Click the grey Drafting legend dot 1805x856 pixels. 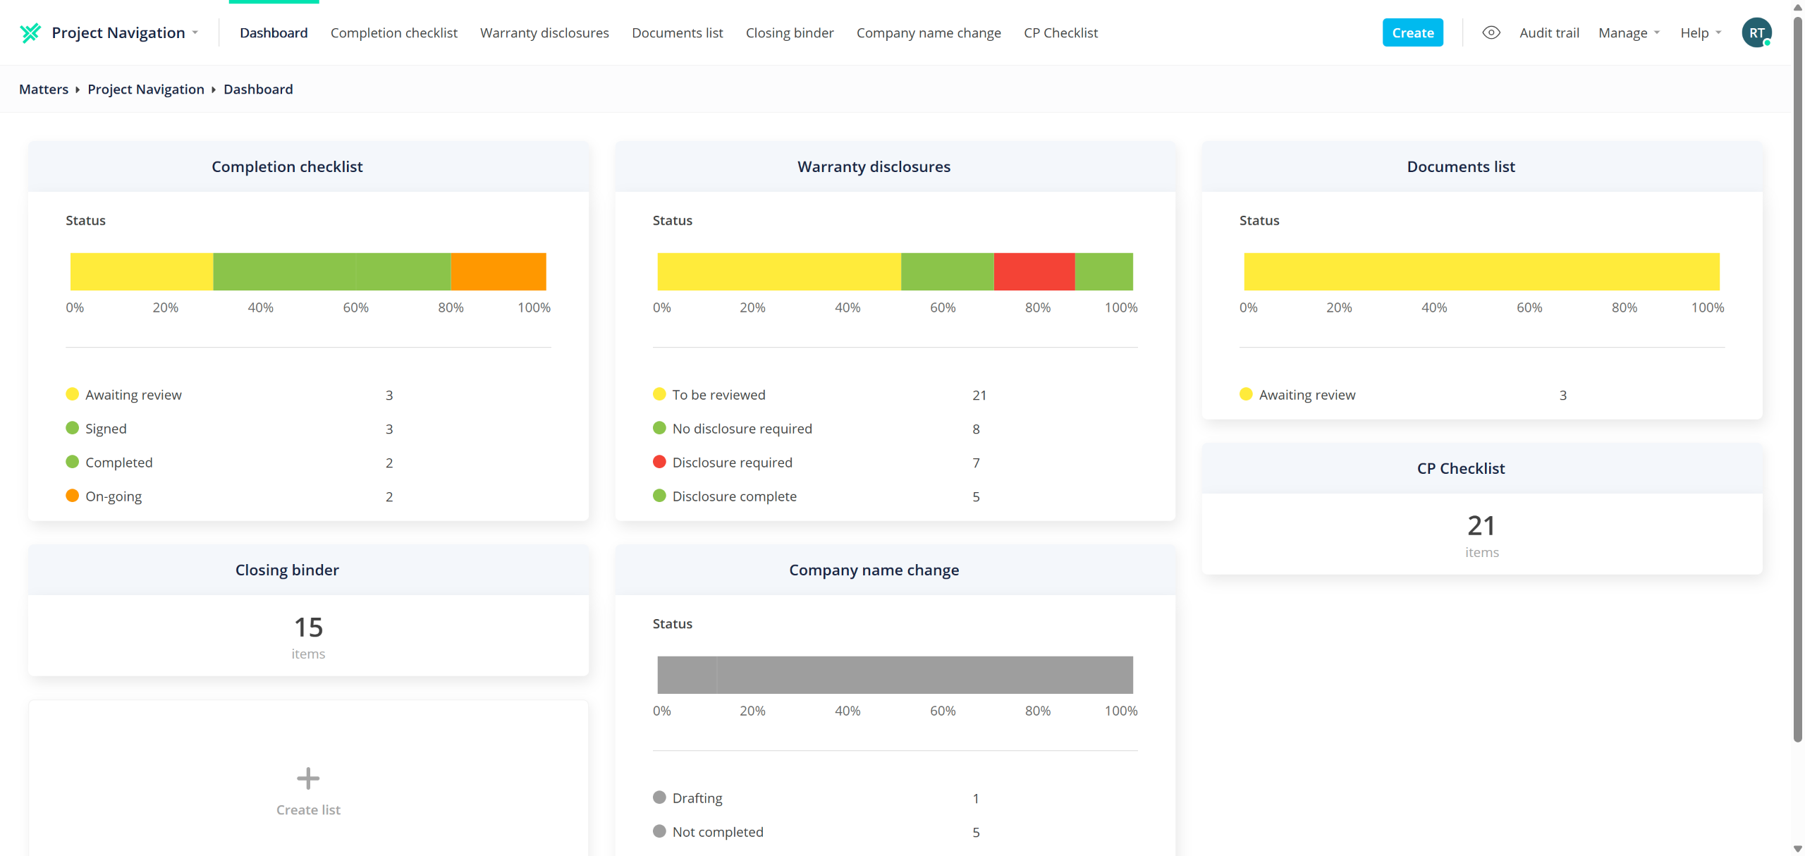pos(659,797)
